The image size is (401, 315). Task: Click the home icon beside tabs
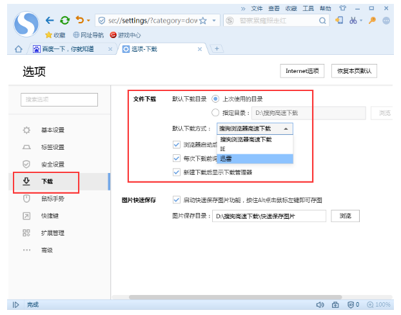click(19, 49)
